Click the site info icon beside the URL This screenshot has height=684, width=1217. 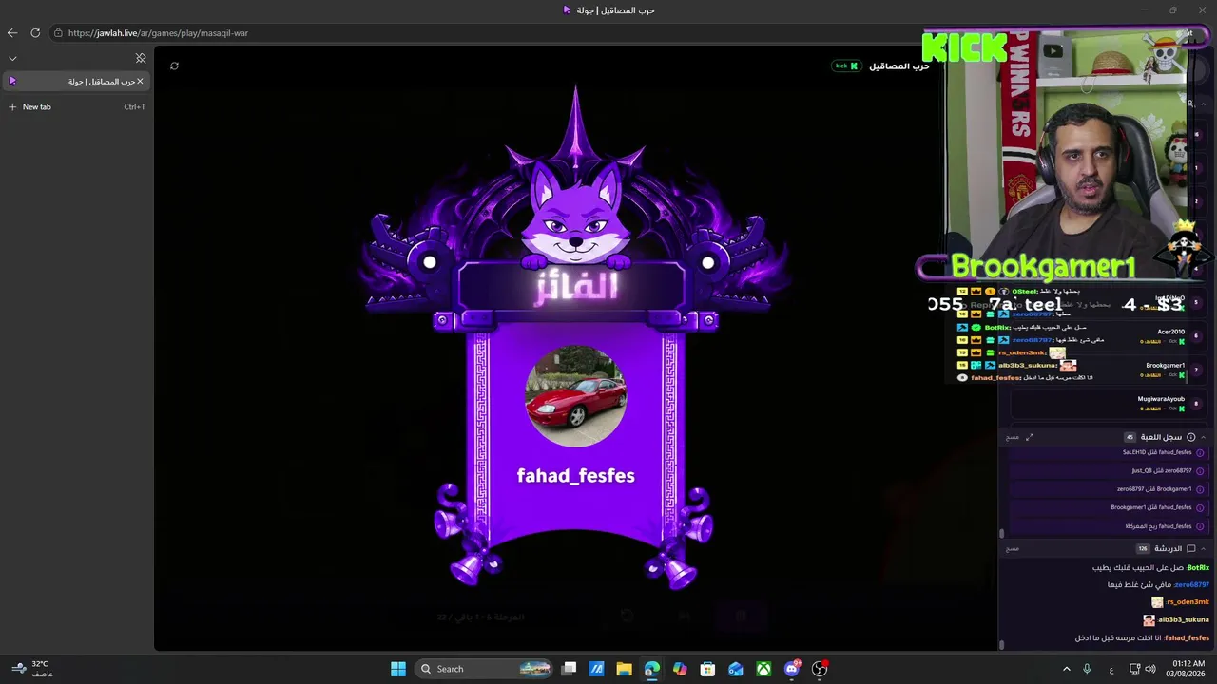(x=58, y=33)
